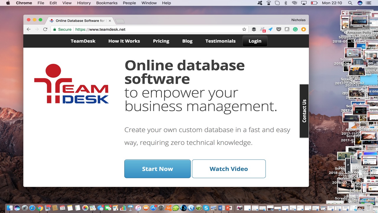Click the TeamDesk logo image
This screenshot has height=213, width=378.
pyautogui.click(x=71, y=84)
